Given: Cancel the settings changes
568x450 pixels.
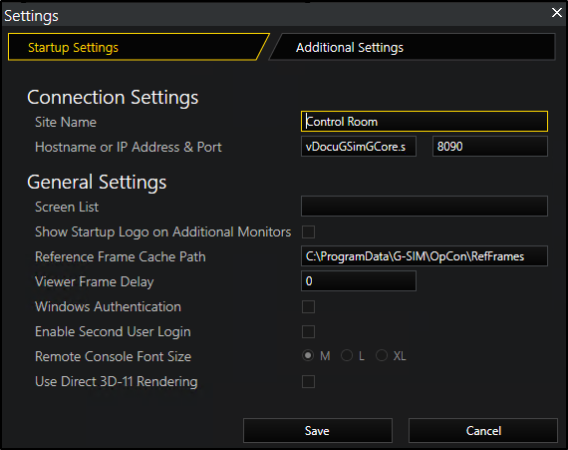Looking at the screenshot, I should coord(483,431).
